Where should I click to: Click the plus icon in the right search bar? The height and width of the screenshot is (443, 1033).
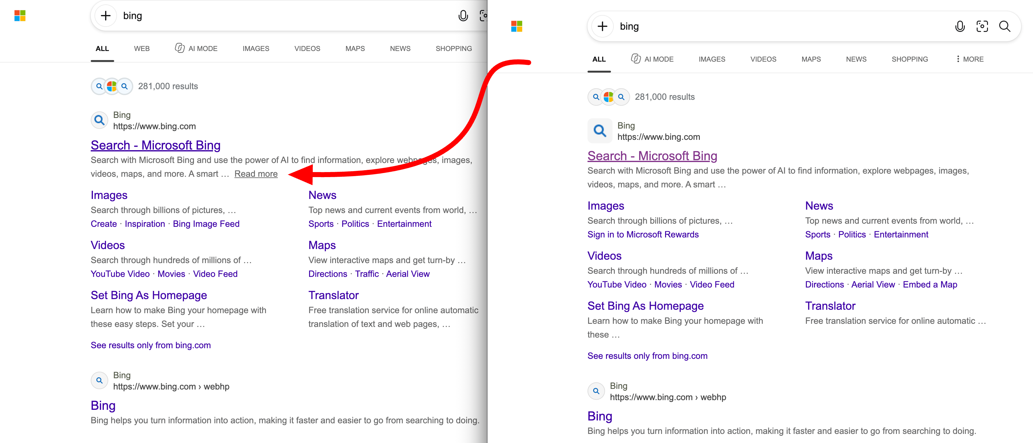coord(602,27)
